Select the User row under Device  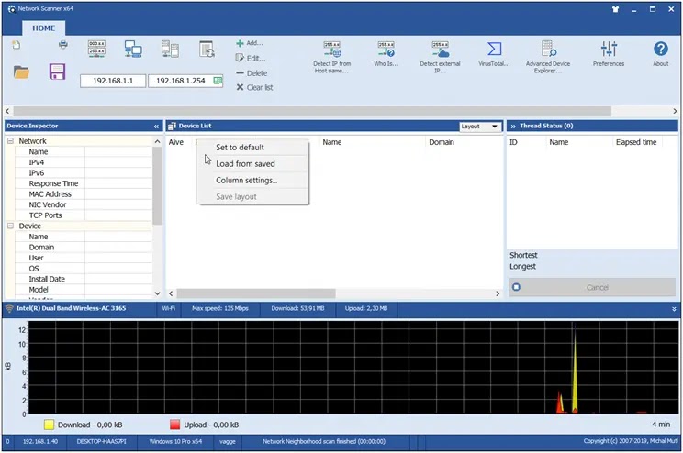(x=84, y=258)
